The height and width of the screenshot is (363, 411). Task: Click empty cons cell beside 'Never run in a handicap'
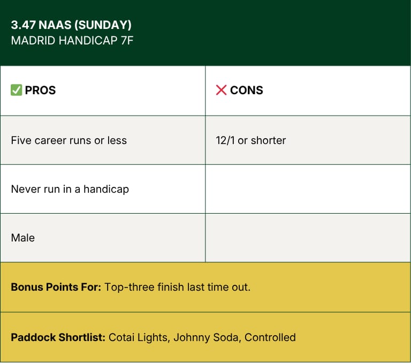click(x=308, y=189)
